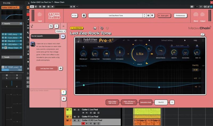Adjust the Input gain knob
This screenshot has height=126, width=213.
(40, 15)
